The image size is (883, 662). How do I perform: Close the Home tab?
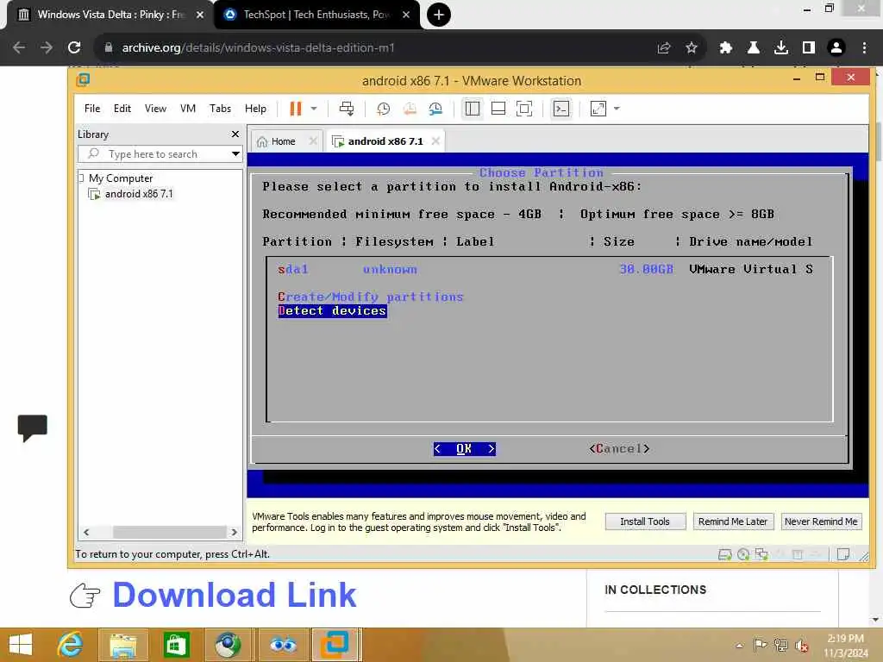[313, 141]
